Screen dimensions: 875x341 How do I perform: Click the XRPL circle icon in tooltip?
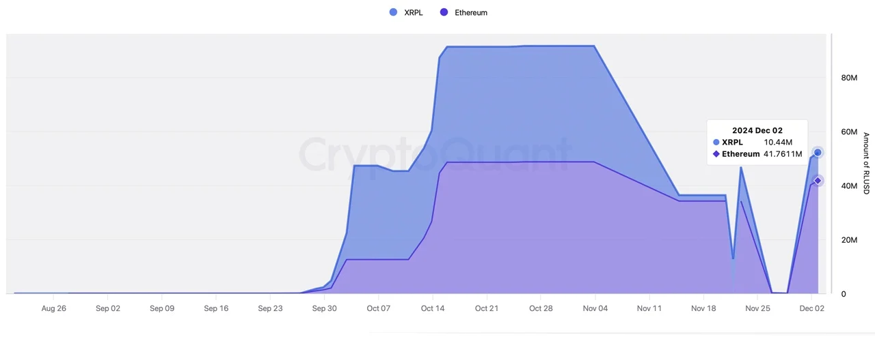point(716,142)
